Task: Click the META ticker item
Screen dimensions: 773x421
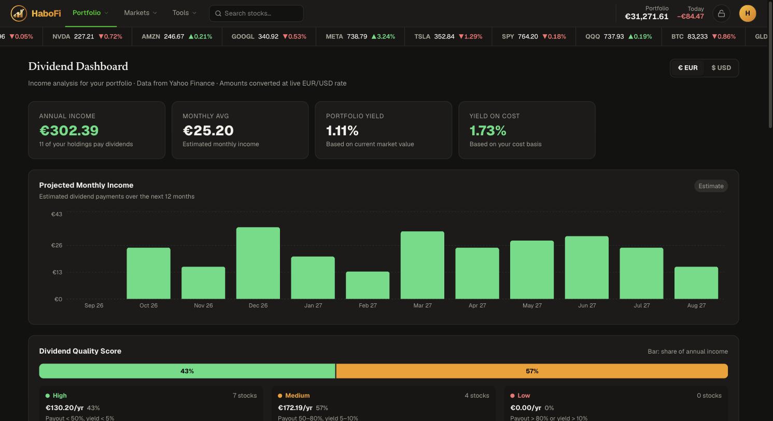Action: [360, 37]
